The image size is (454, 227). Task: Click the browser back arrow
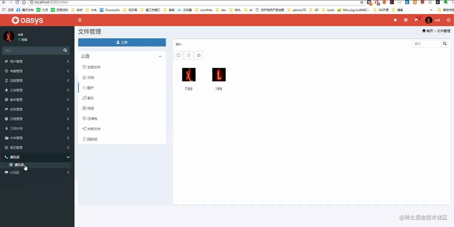[4, 2]
